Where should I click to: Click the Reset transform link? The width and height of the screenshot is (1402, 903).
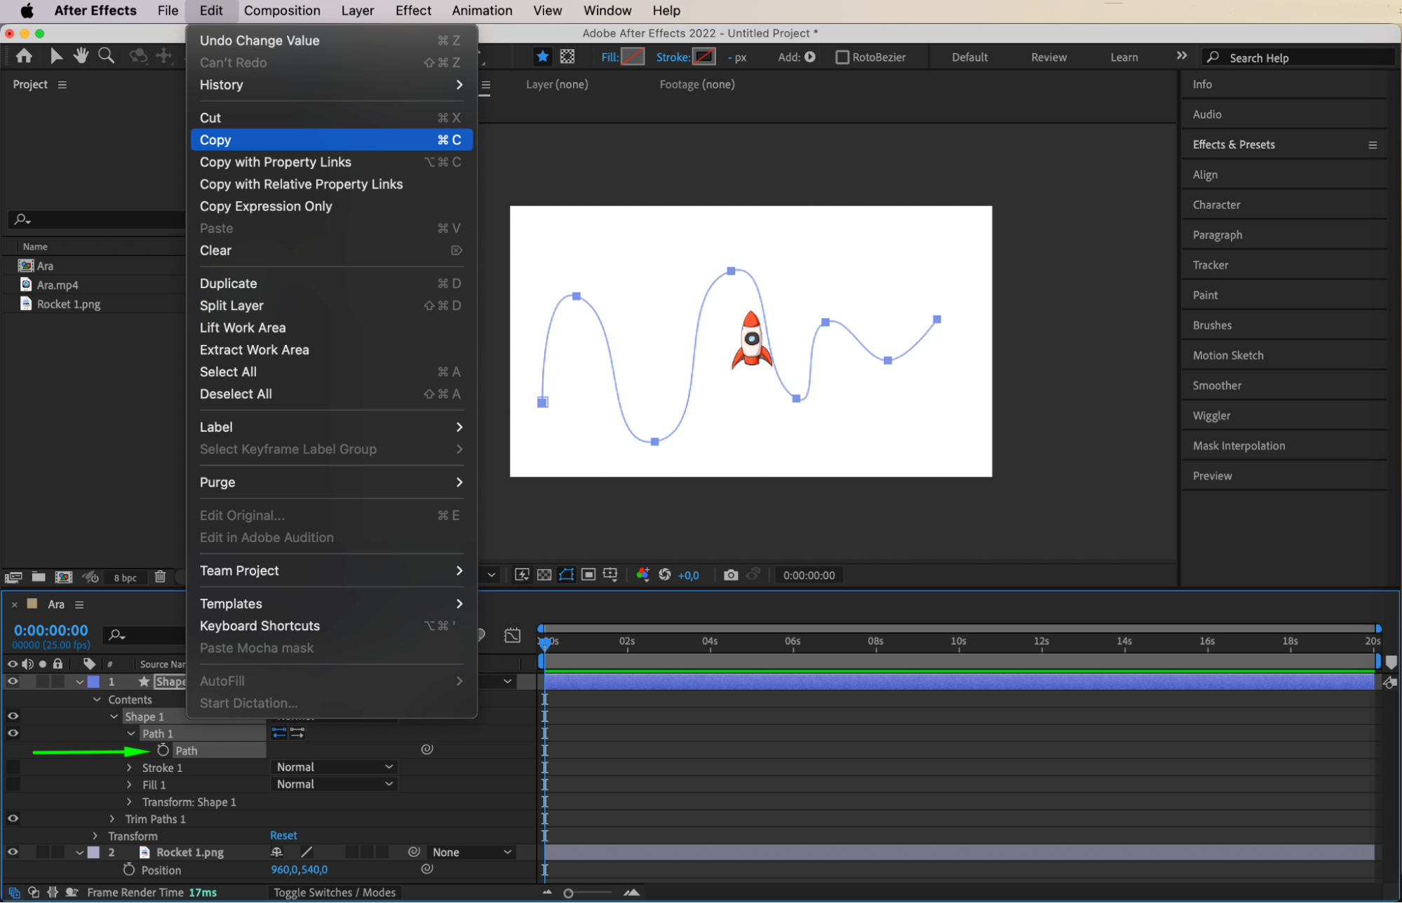coord(283,835)
